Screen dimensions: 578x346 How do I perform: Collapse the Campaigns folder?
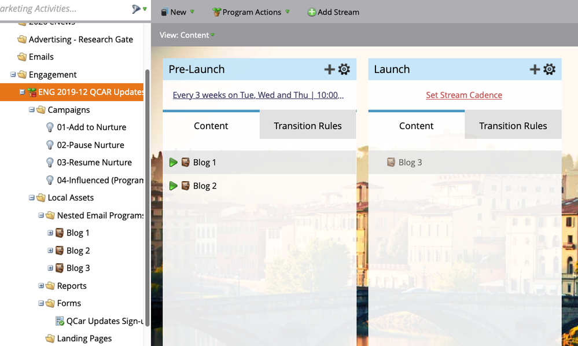(32, 109)
